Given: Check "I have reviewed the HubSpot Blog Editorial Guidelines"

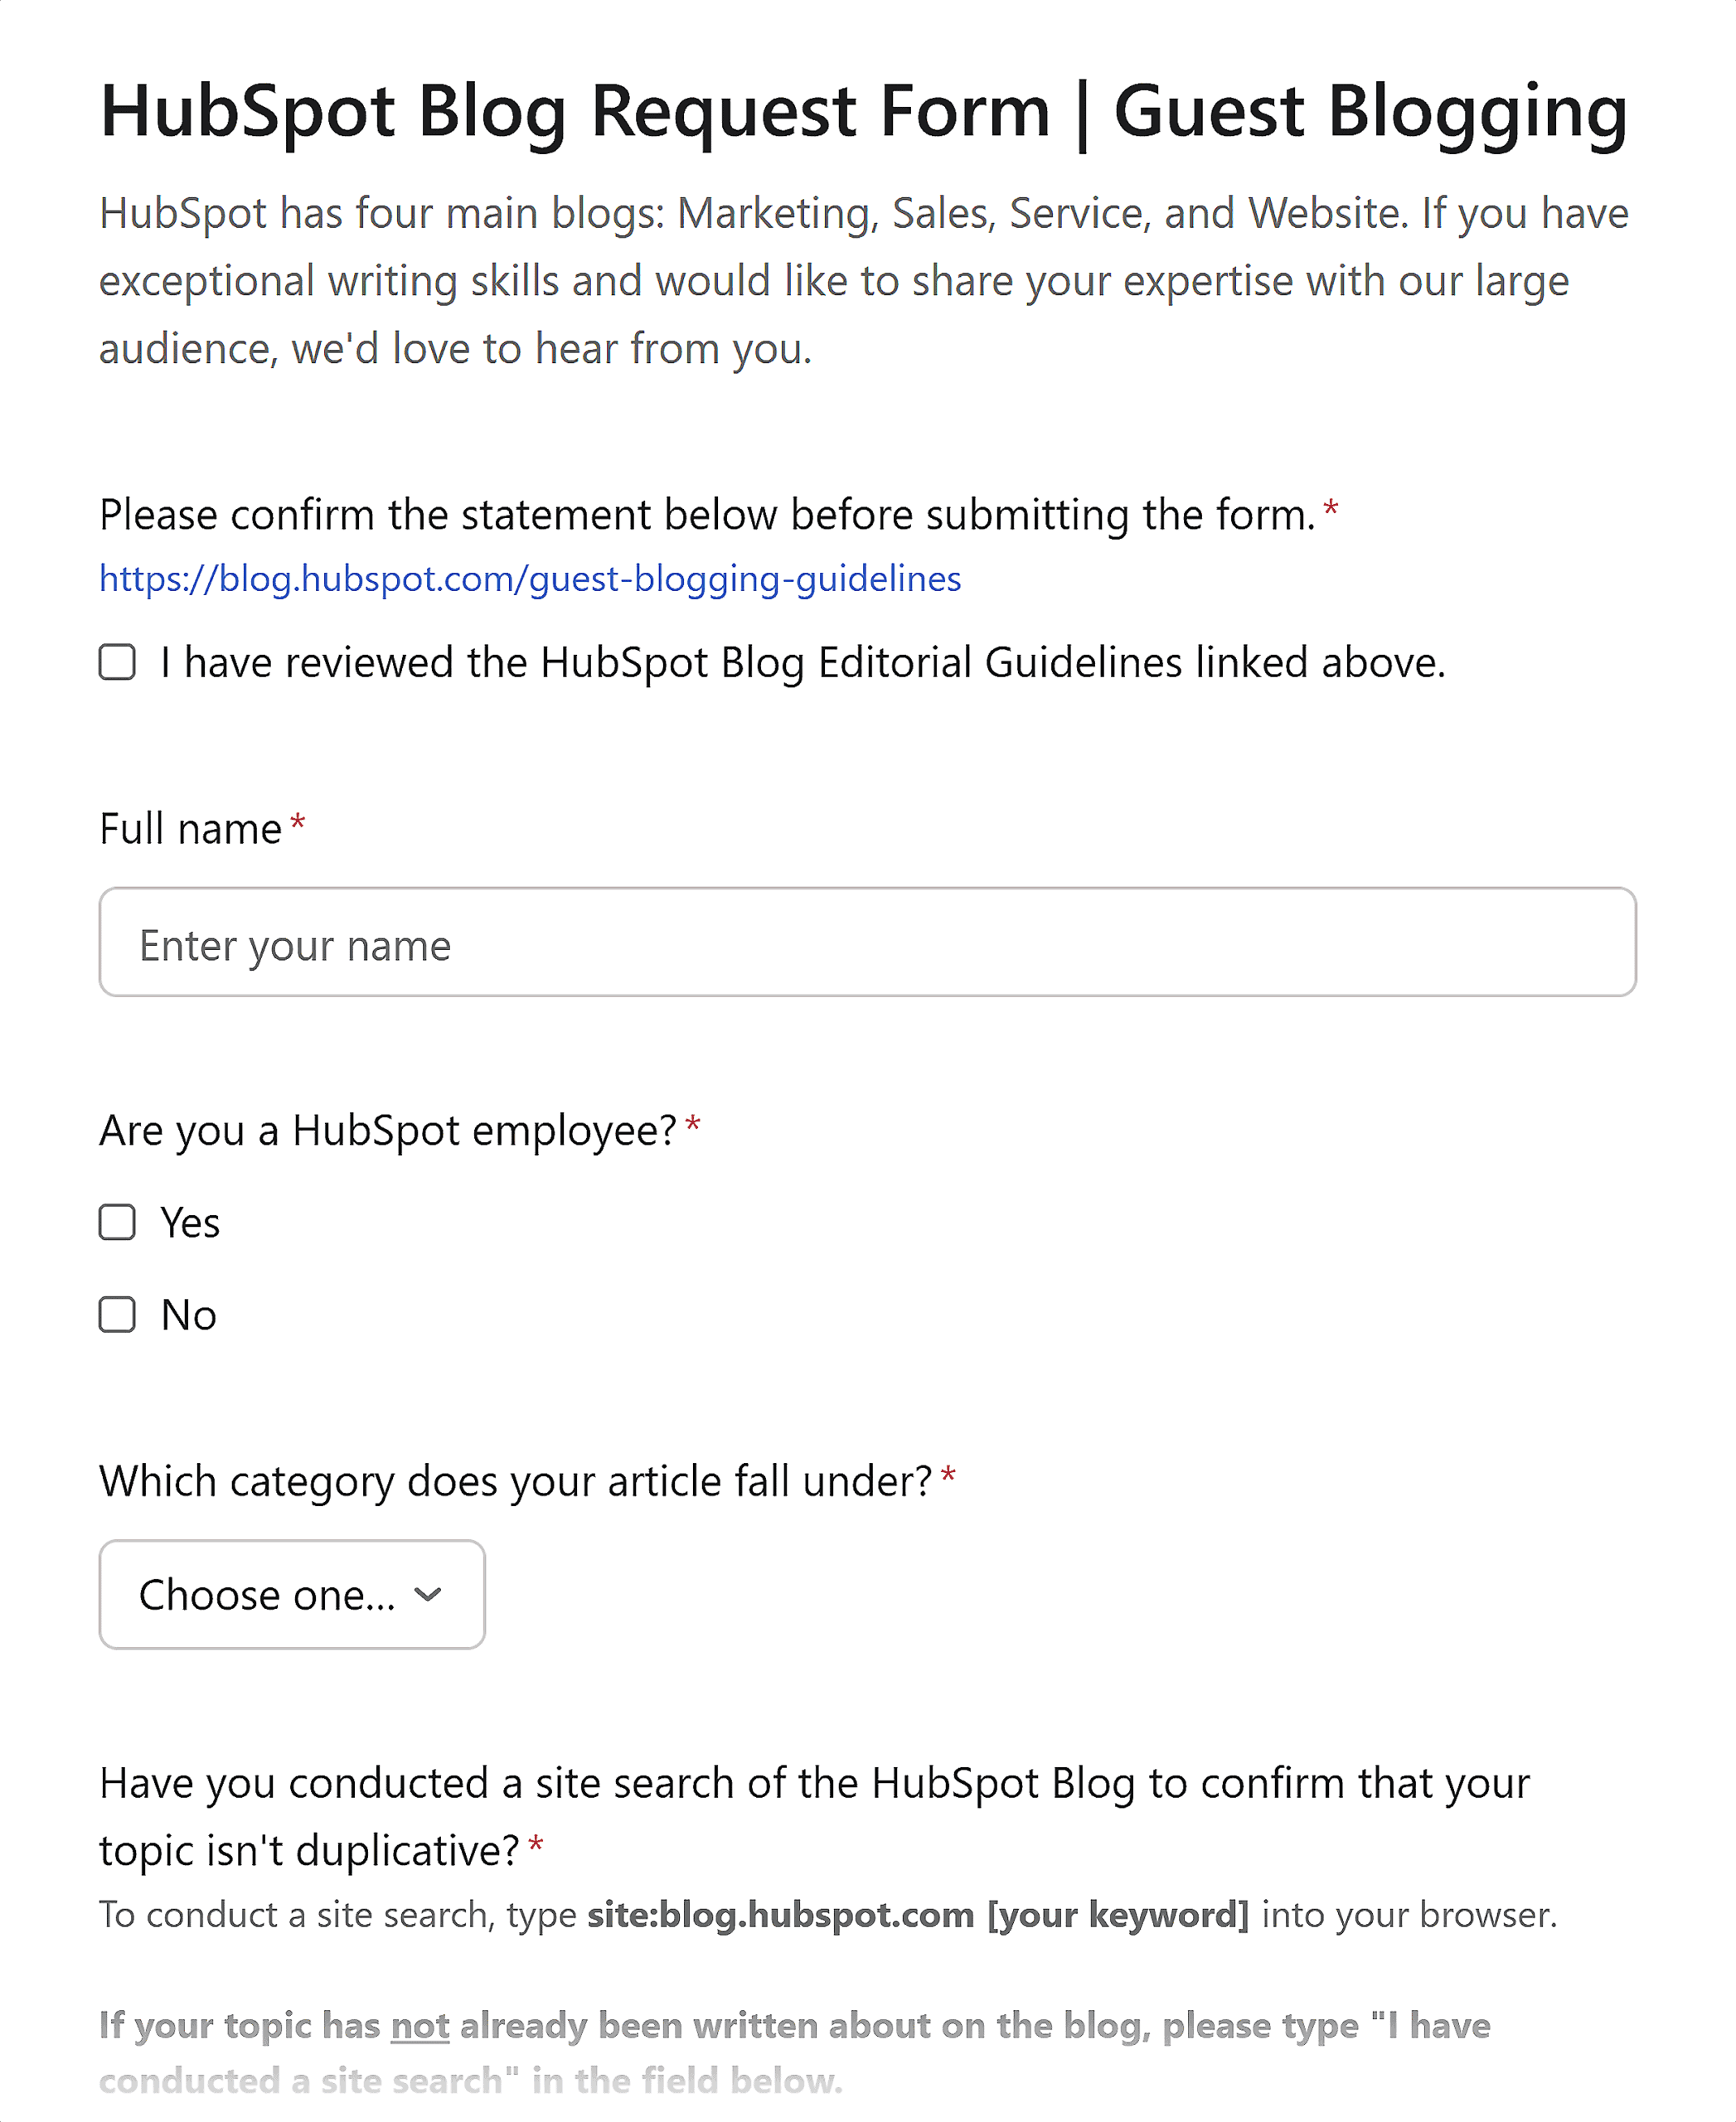Looking at the screenshot, I should pos(116,660).
